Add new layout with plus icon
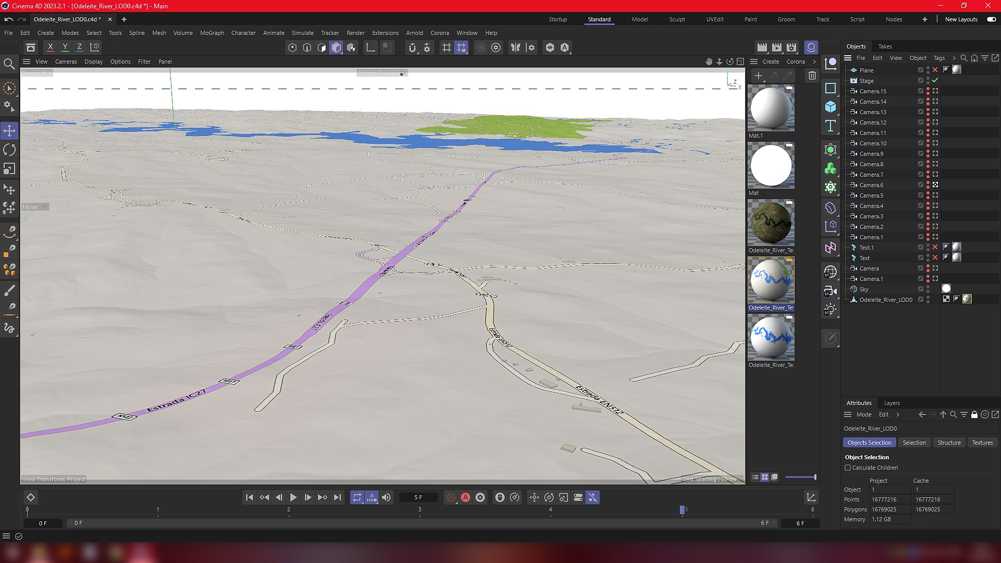1001x563 pixels. click(925, 19)
